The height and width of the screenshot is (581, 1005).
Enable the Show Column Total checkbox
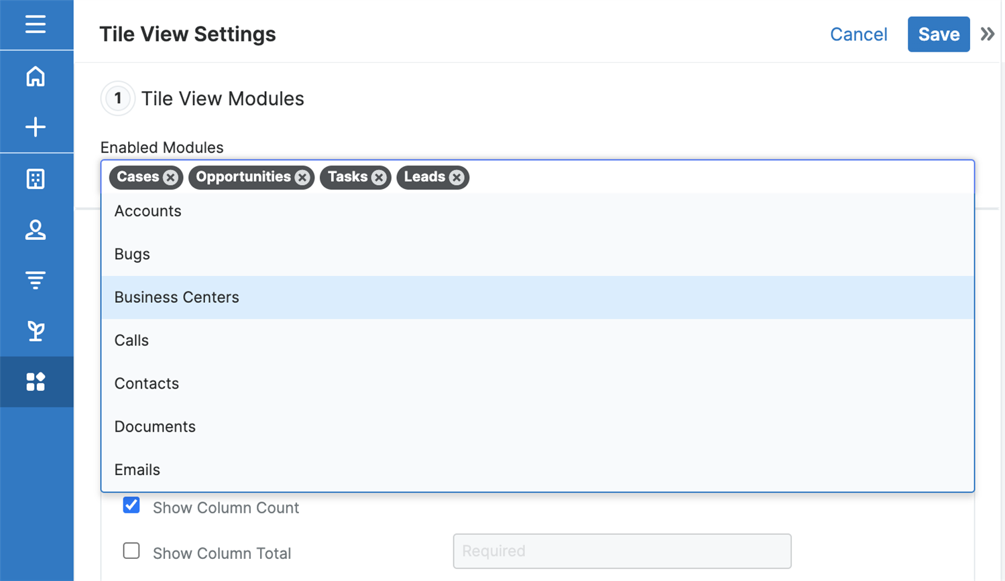(x=131, y=551)
